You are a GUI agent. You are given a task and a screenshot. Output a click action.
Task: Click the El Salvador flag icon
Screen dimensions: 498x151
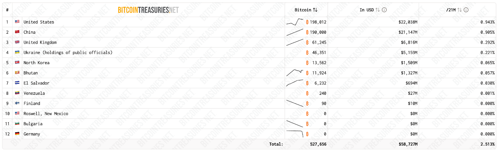pyautogui.click(x=17, y=83)
